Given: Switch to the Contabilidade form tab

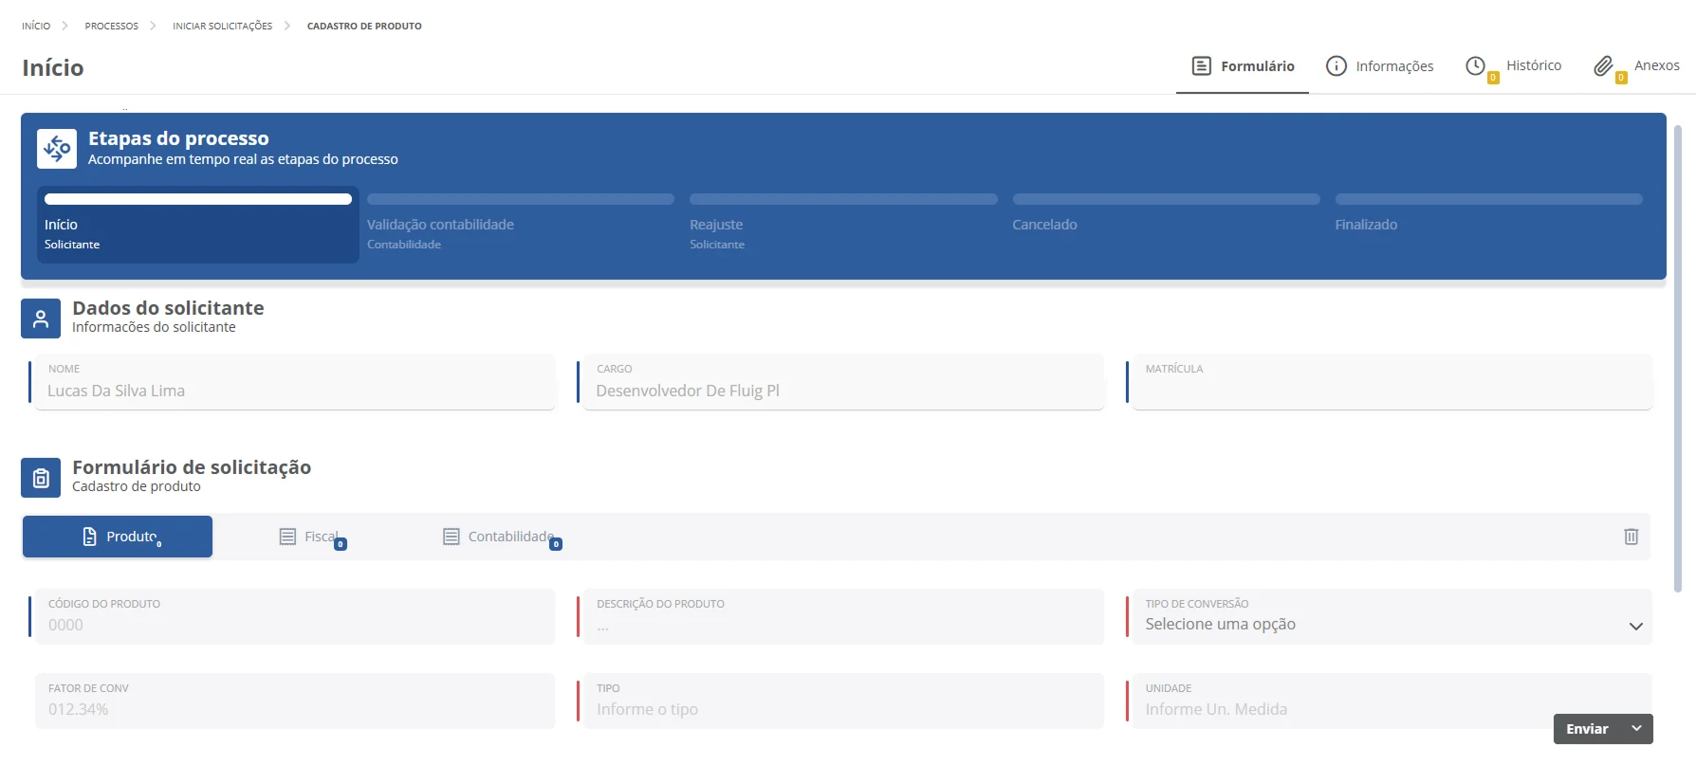Looking at the screenshot, I should click(501, 537).
